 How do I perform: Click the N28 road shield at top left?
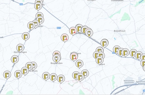tap(21, 4)
